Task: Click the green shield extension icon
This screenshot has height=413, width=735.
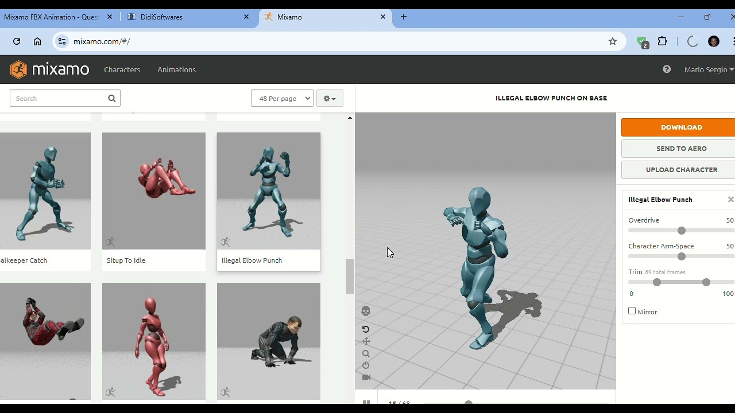Action: [643, 42]
